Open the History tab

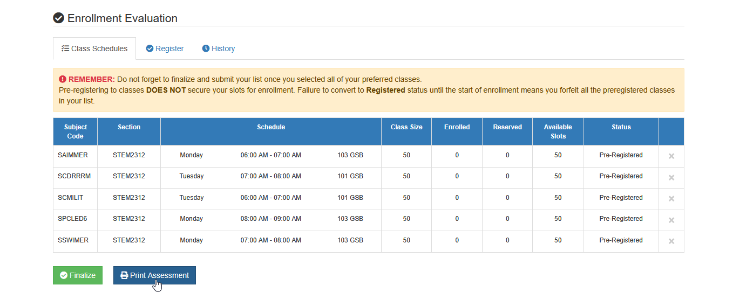click(x=219, y=48)
